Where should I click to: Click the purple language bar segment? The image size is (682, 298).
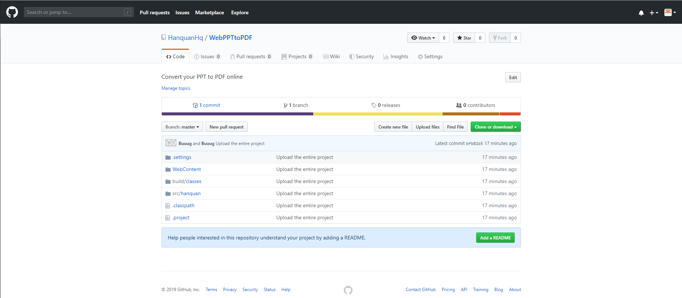[237, 114]
